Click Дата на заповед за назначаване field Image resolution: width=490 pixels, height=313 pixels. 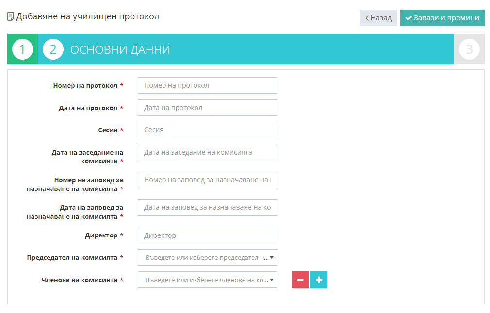tap(207, 207)
